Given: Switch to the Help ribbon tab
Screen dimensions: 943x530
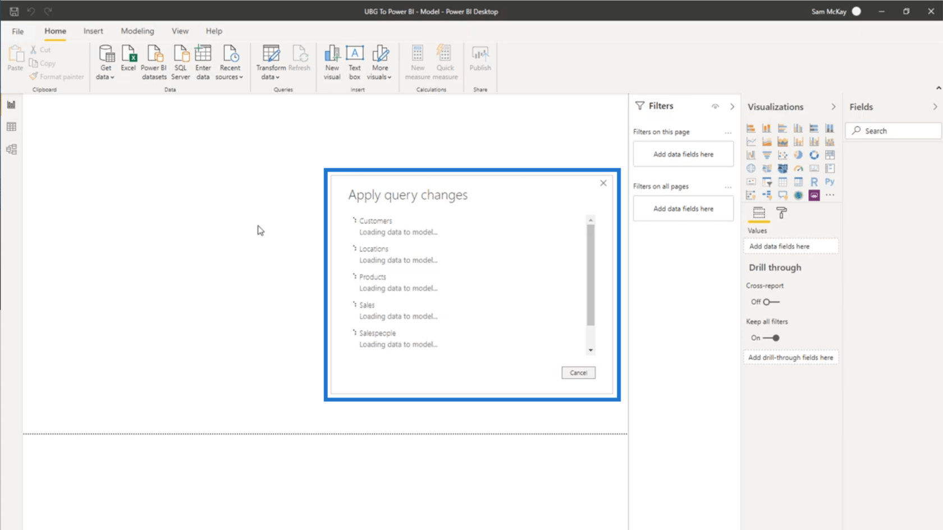Looking at the screenshot, I should [214, 31].
